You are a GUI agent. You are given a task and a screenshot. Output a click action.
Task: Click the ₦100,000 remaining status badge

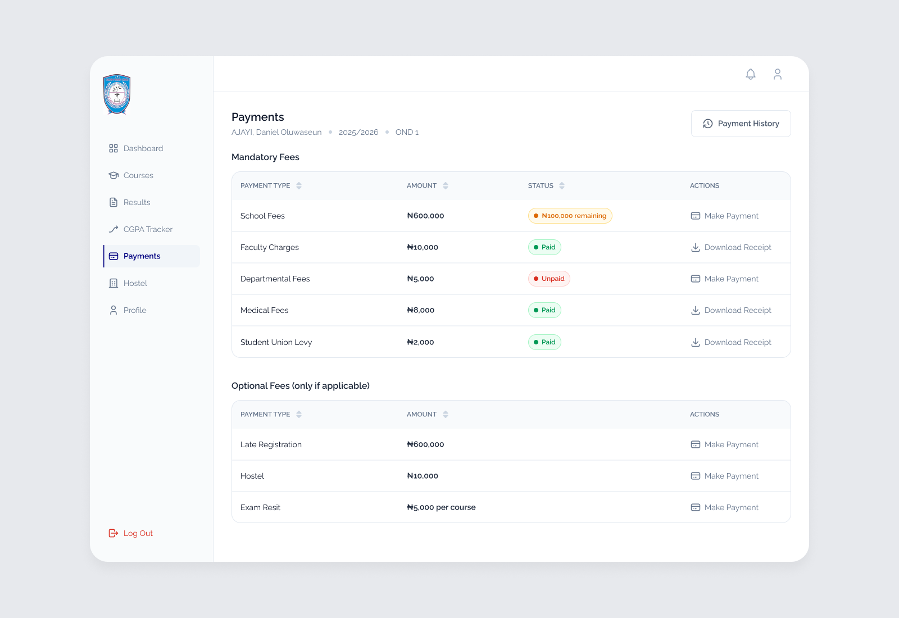(570, 216)
